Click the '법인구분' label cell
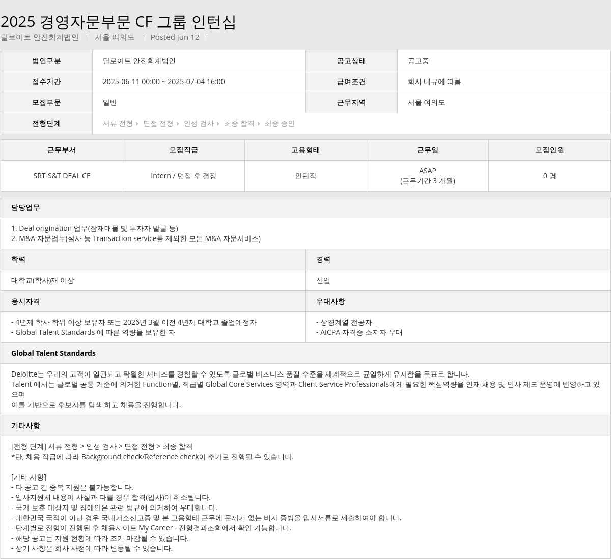The image size is (611, 559). (x=46, y=61)
